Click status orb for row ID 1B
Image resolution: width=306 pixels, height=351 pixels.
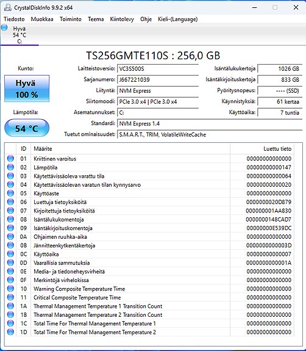pyautogui.click(x=10, y=314)
